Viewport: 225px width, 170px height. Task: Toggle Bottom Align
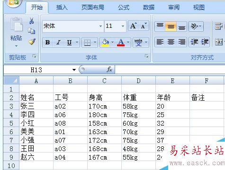(182, 26)
